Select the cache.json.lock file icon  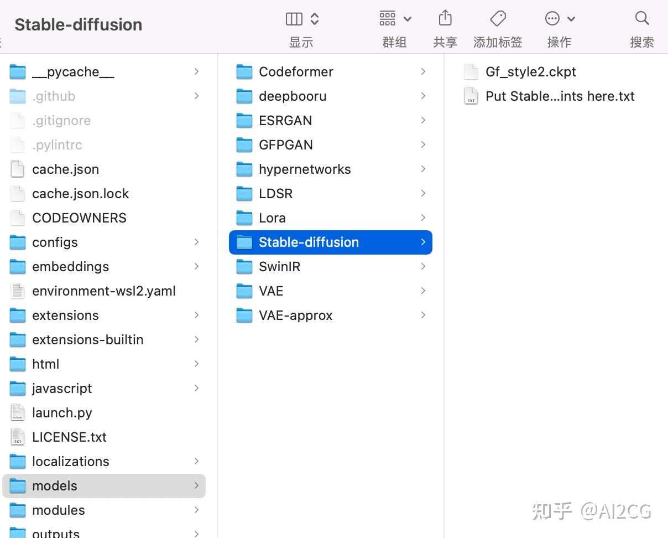[18, 194]
